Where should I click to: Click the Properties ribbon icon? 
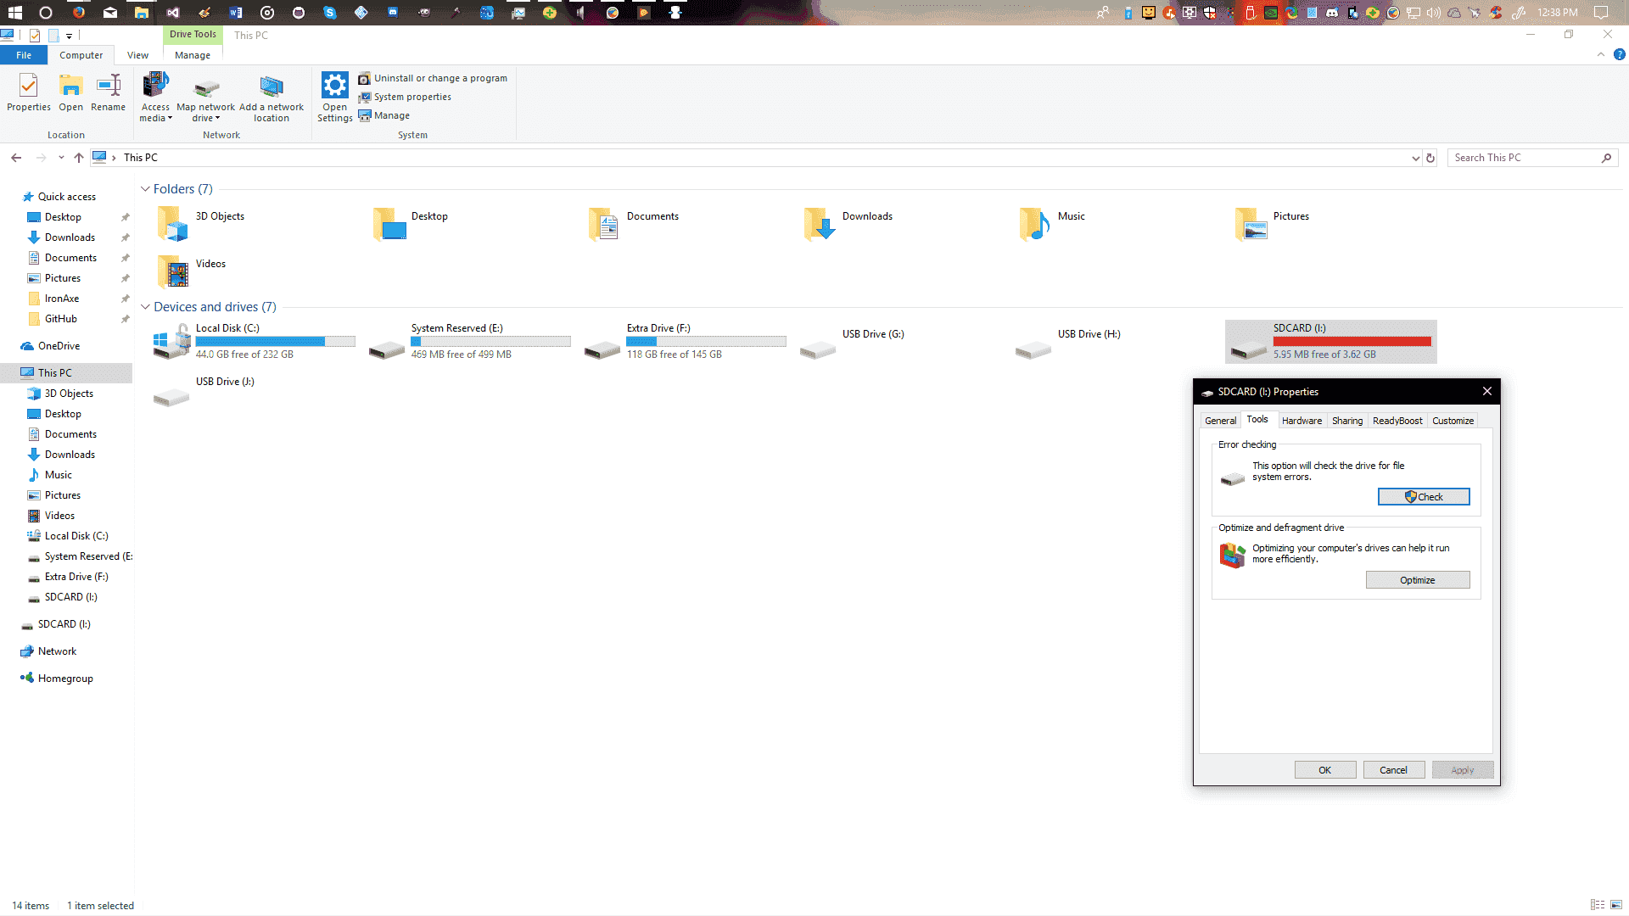coord(29,92)
